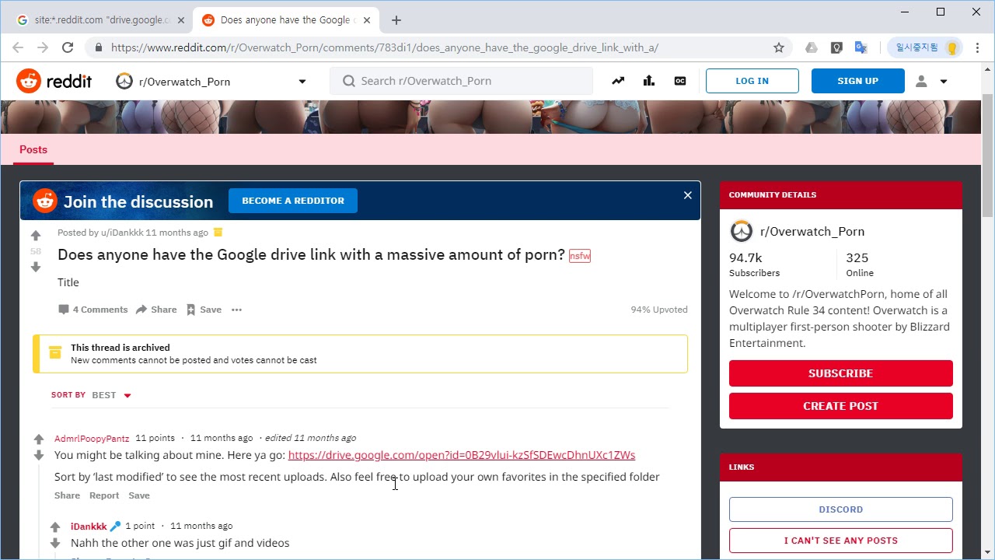Downvote AdmrlPoopyPantz's comment
Viewport: 995px width, 560px height.
click(39, 455)
